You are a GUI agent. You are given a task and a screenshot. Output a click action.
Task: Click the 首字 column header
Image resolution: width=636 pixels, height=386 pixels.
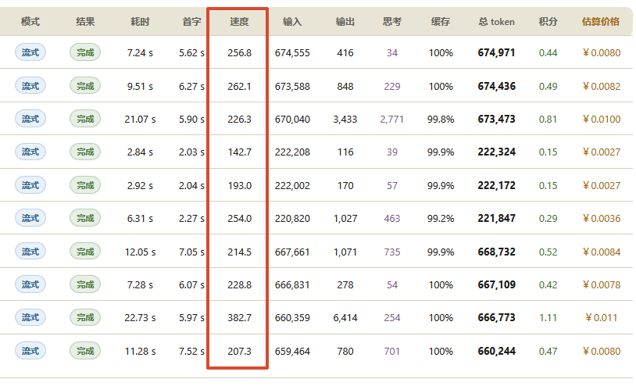[191, 22]
